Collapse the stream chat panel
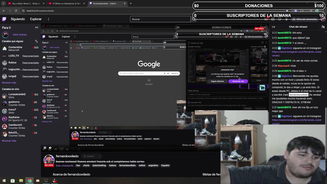The image size is (327, 184). [x=273, y=27]
